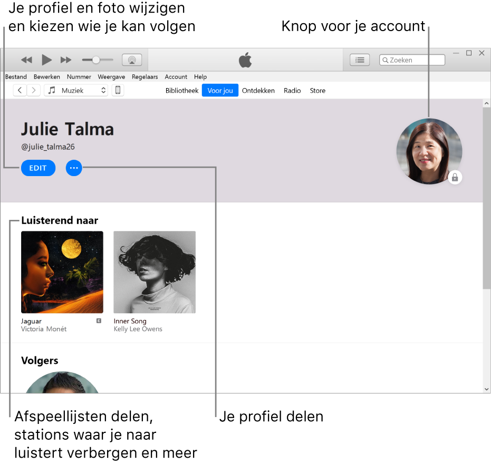Click the artist name Kelly Lee Owens
The image size is (491, 464).
(x=138, y=329)
